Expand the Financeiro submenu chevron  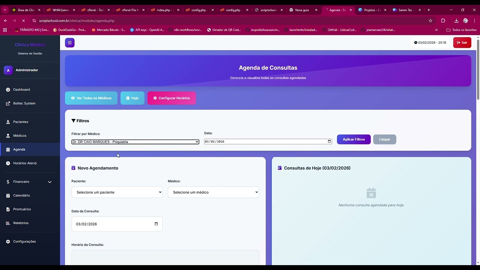pyautogui.click(x=49, y=182)
